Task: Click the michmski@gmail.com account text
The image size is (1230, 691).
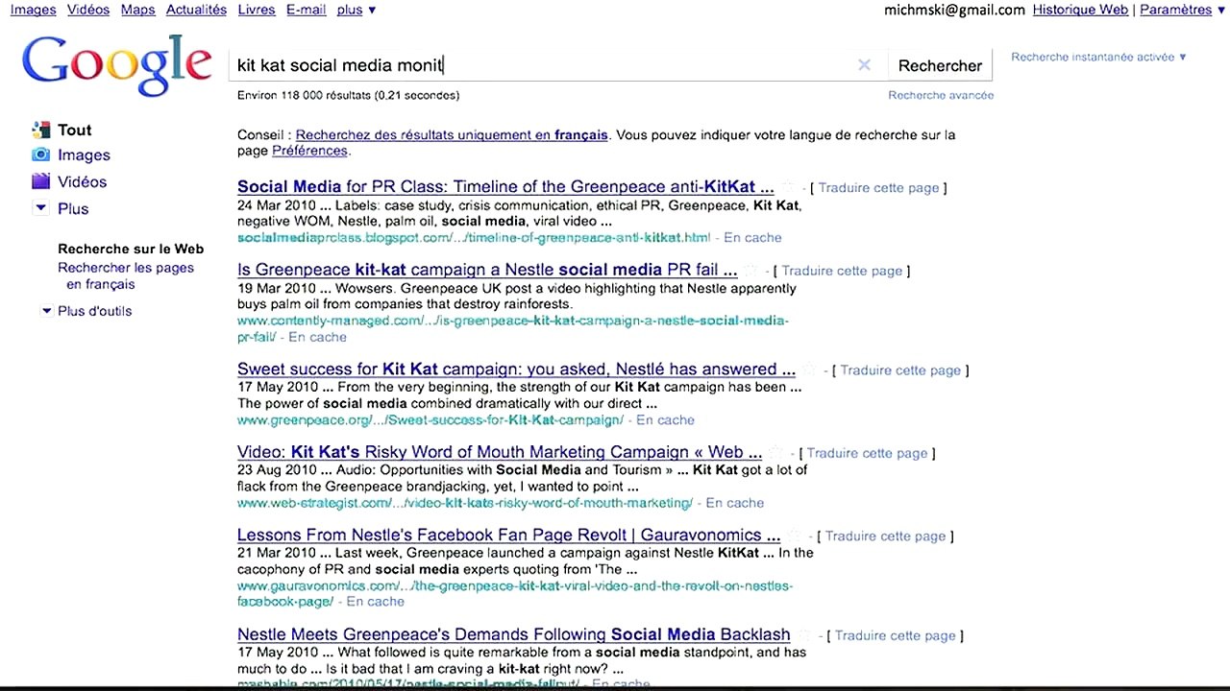Action: pos(954,10)
